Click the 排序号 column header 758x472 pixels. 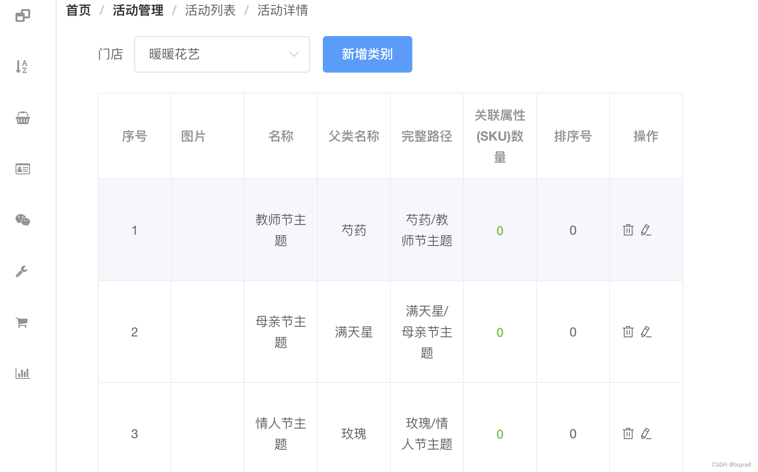click(x=573, y=136)
